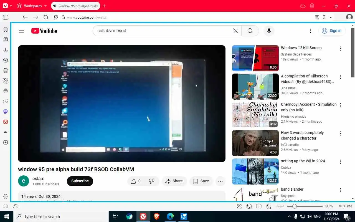This screenshot has height=222, width=355.
Task: Capture the page with camera icon
Action: [x=239, y=206]
